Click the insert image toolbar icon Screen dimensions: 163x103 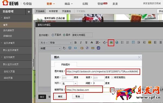[111, 43]
